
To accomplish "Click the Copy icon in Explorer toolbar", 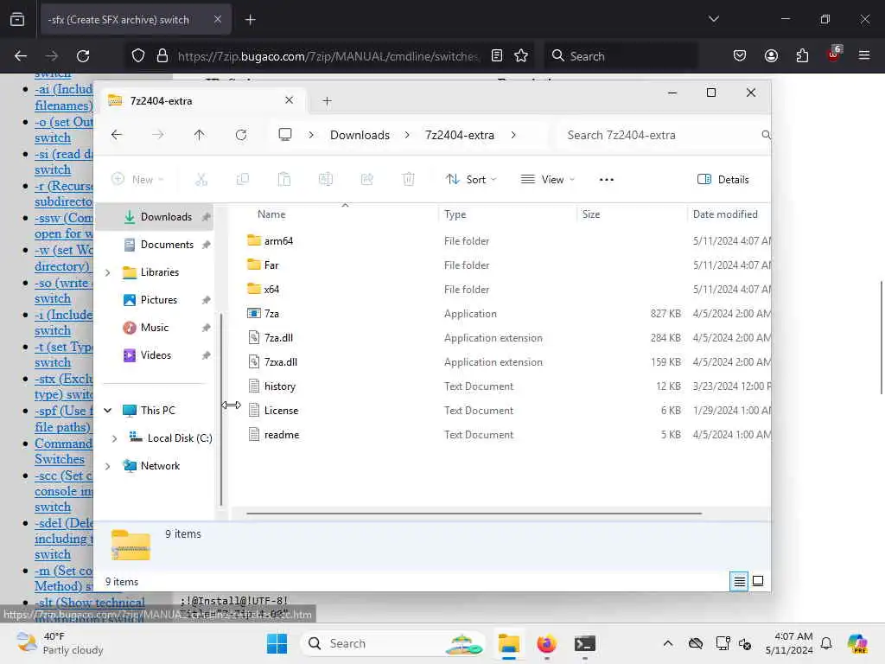I will pyautogui.click(x=243, y=180).
